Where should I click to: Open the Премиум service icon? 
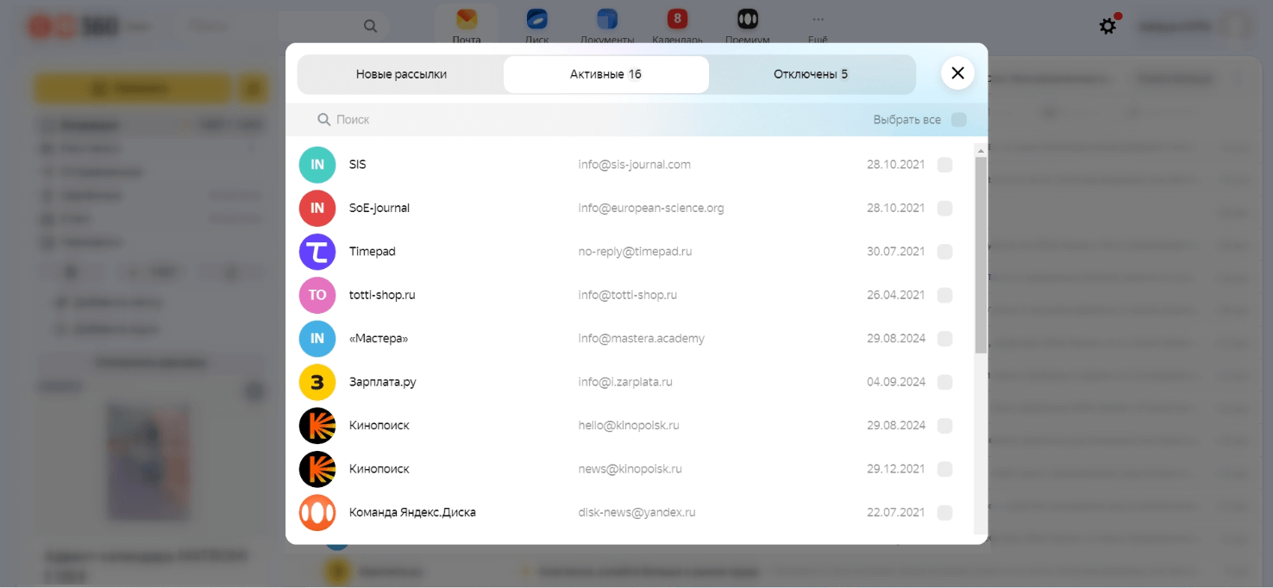[x=747, y=19]
